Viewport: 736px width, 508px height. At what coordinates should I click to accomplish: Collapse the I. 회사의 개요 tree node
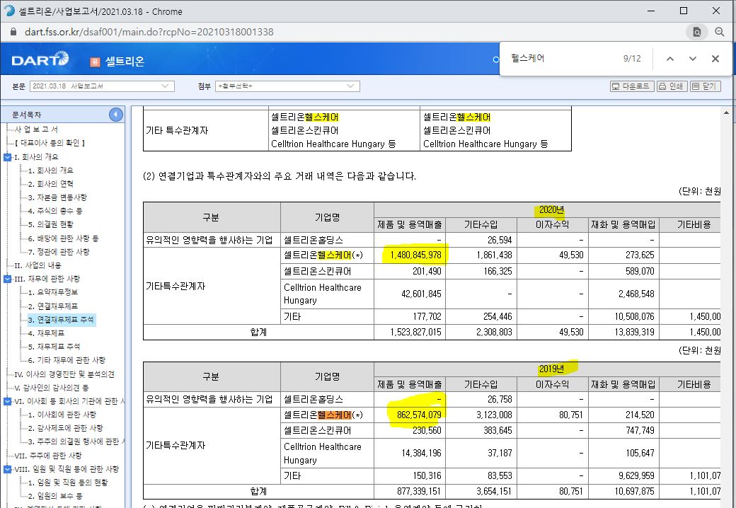click(x=7, y=157)
